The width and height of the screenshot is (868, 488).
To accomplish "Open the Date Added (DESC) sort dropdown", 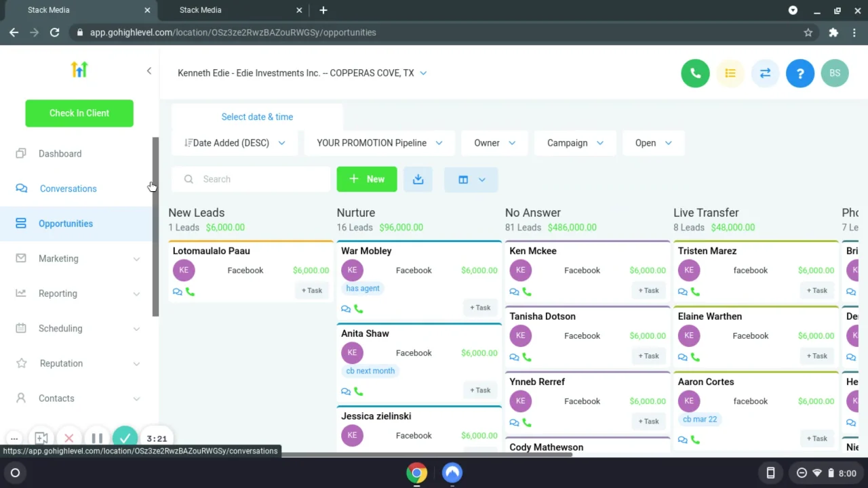I will 235,143.
